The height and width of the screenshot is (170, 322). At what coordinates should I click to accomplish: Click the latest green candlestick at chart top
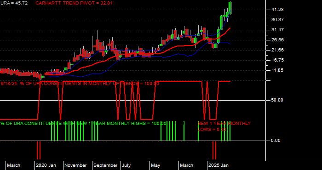230,8
